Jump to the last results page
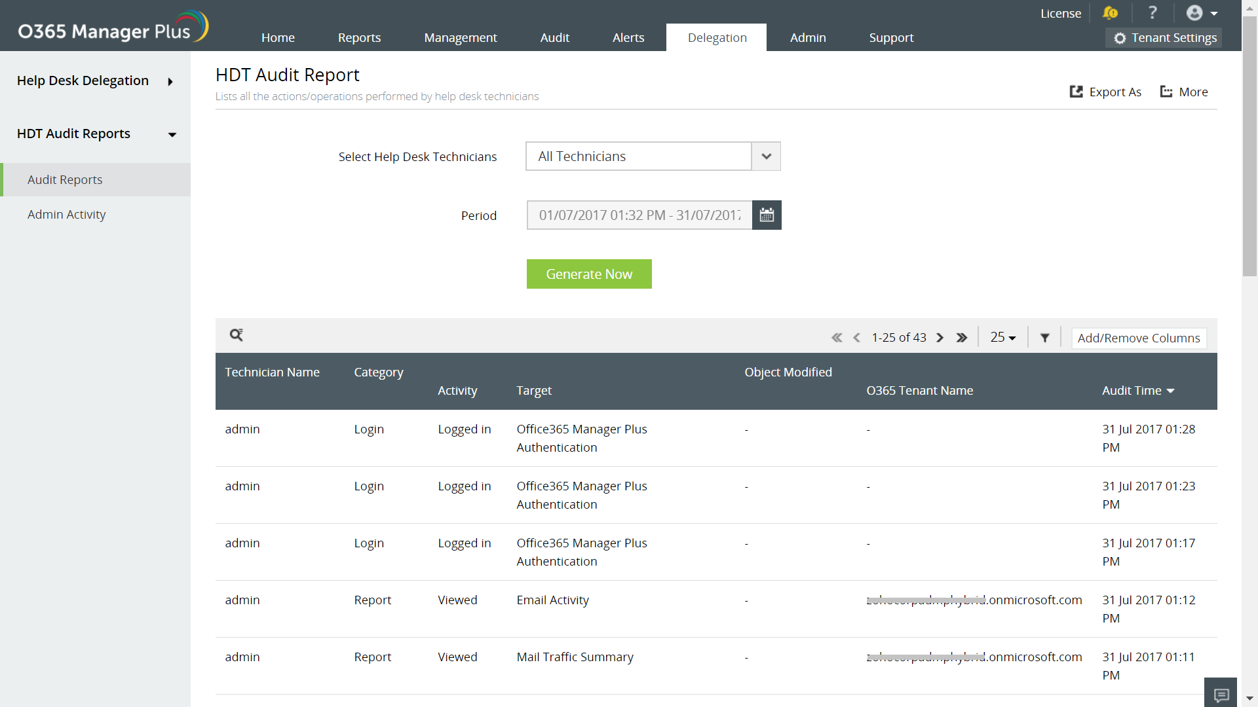This screenshot has width=1258, height=707. (x=961, y=338)
